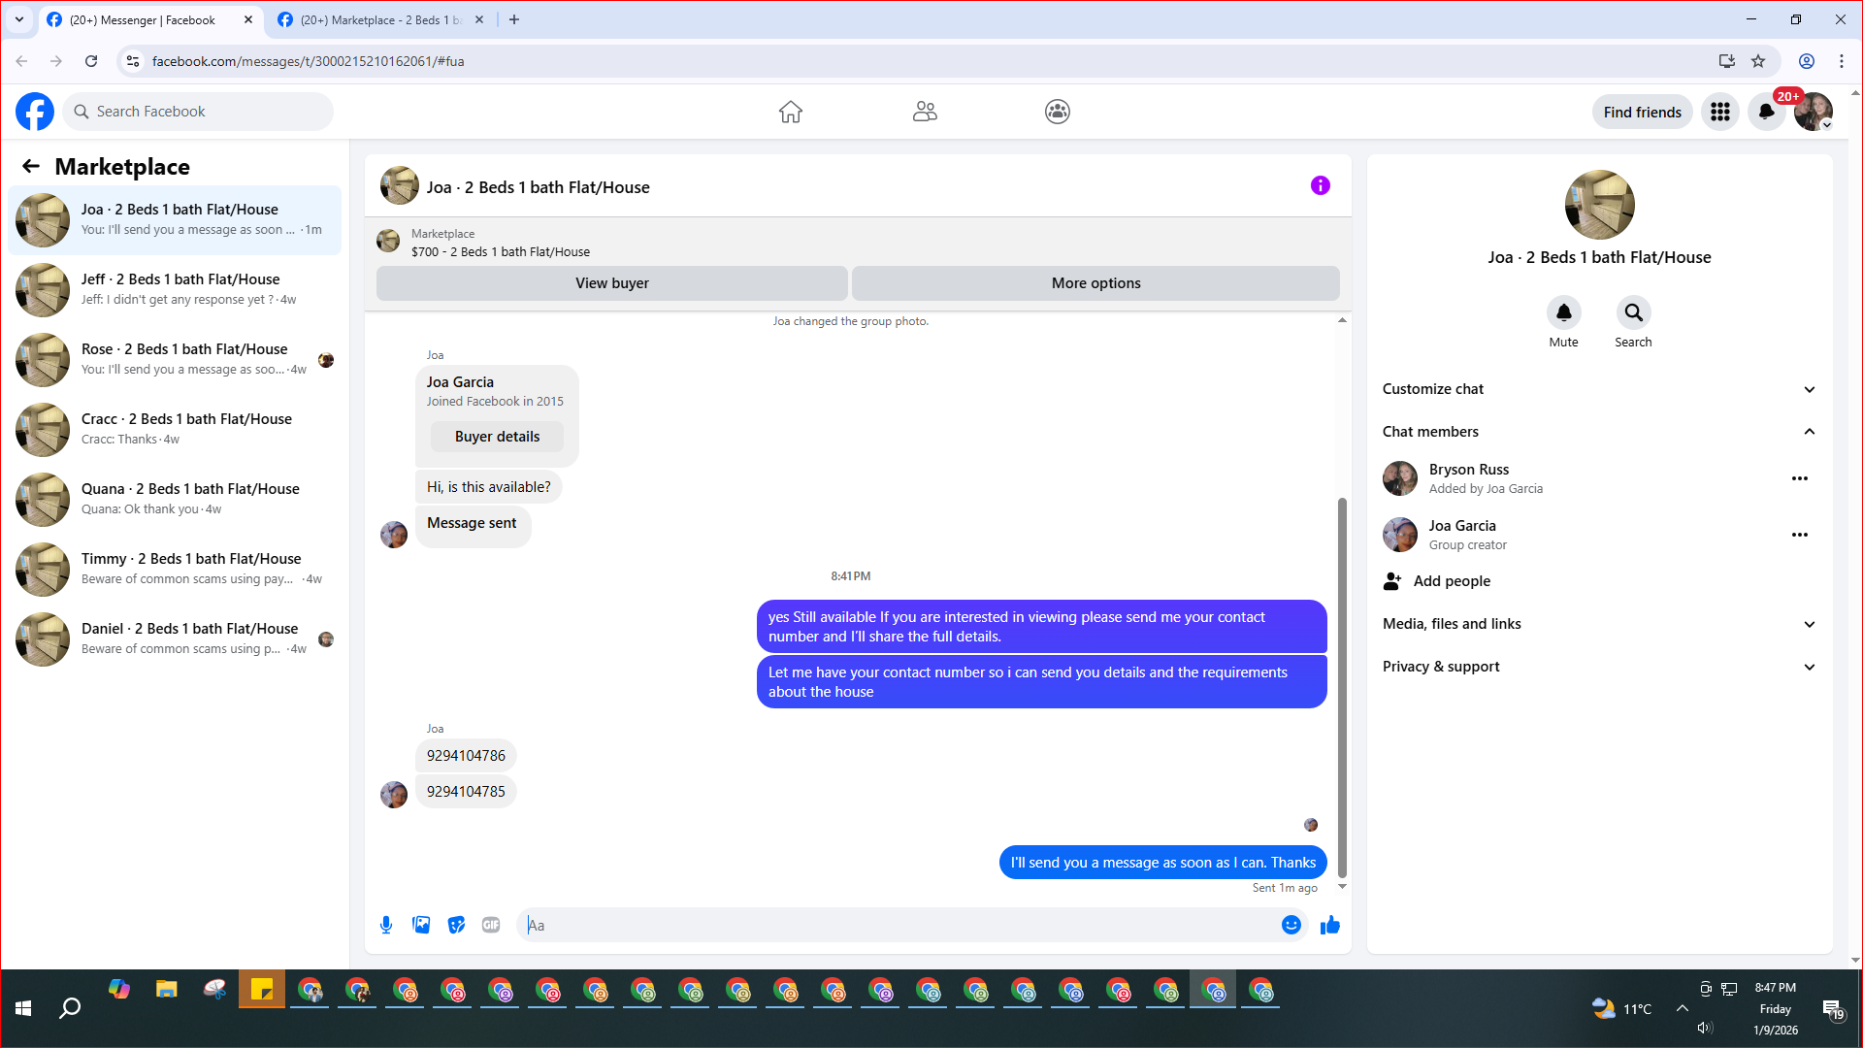Open the emoji picker in message box
The image size is (1863, 1048).
pos(1291,925)
